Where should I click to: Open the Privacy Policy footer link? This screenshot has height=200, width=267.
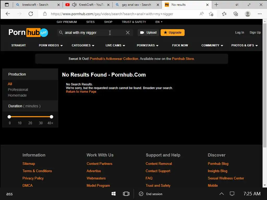[33, 178]
